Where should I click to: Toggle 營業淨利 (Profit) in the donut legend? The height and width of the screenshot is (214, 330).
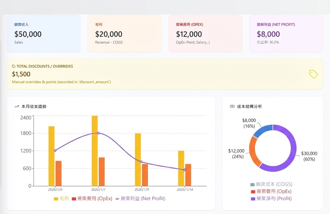[271, 199]
